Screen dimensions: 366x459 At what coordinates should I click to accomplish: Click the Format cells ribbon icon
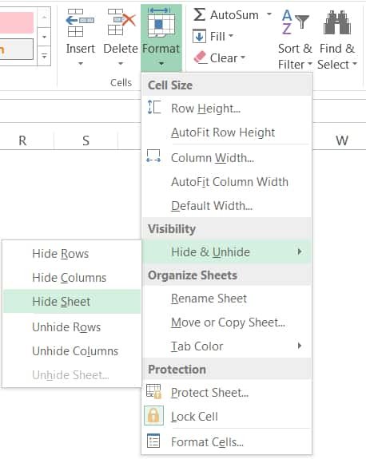pos(161,22)
